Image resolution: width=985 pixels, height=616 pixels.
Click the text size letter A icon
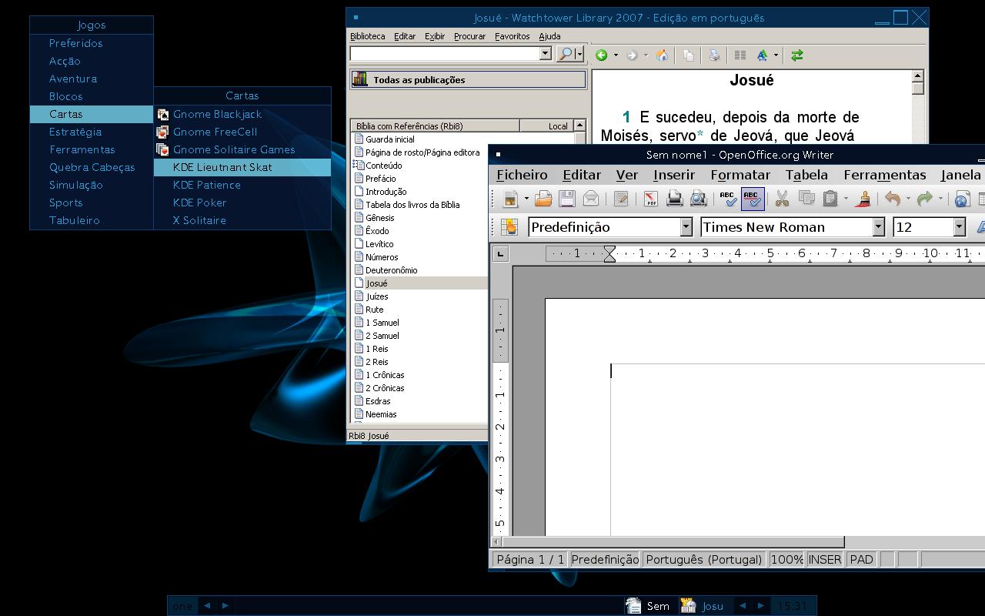tap(762, 55)
